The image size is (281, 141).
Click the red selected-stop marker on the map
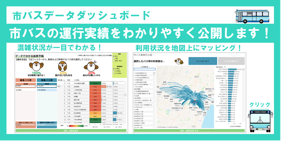[194, 101]
